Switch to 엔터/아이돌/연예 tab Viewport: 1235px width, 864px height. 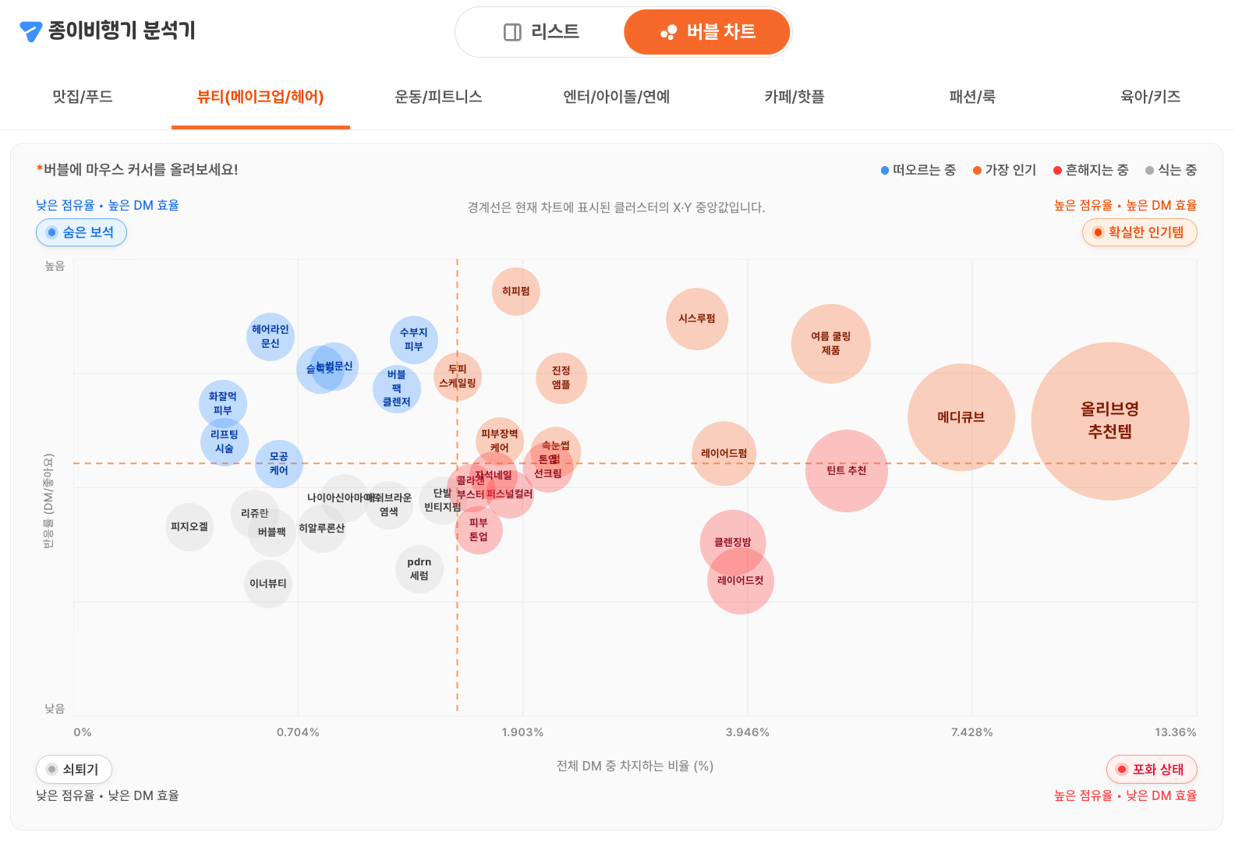[616, 97]
